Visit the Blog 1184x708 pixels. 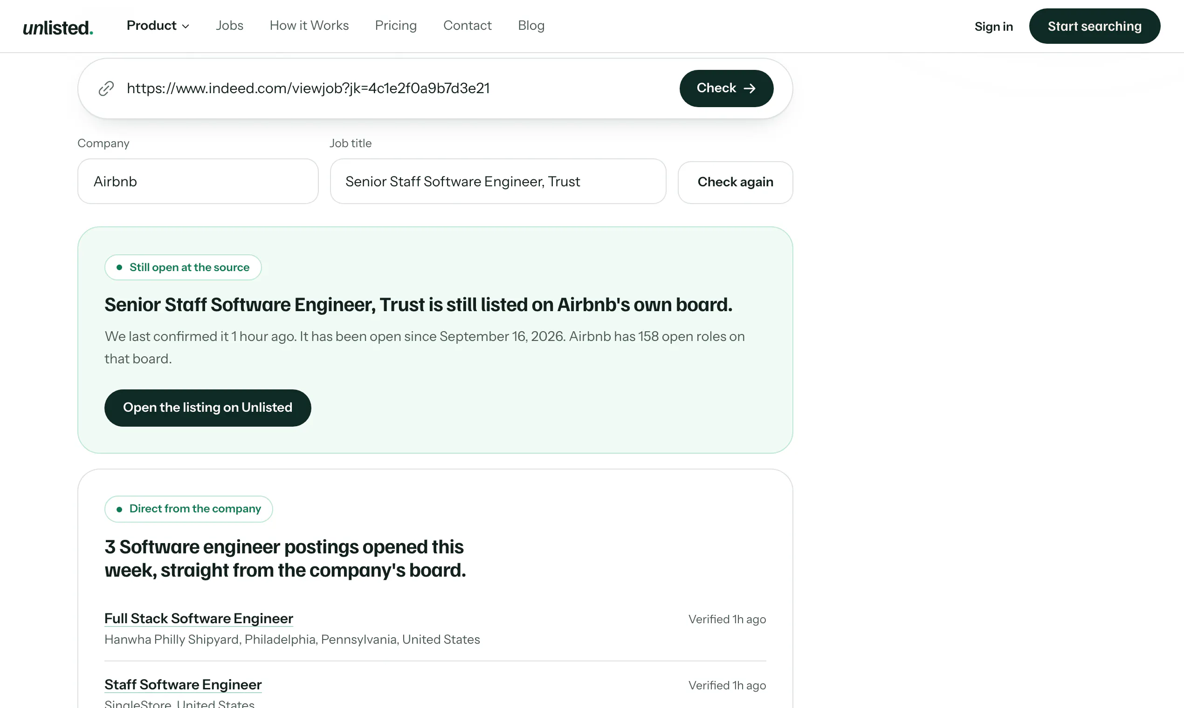pyautogui.click(x=531, y=25)
